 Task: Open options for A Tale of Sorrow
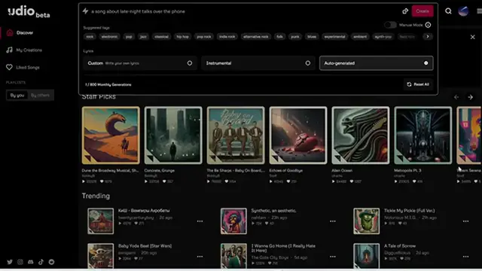[465, 257]
